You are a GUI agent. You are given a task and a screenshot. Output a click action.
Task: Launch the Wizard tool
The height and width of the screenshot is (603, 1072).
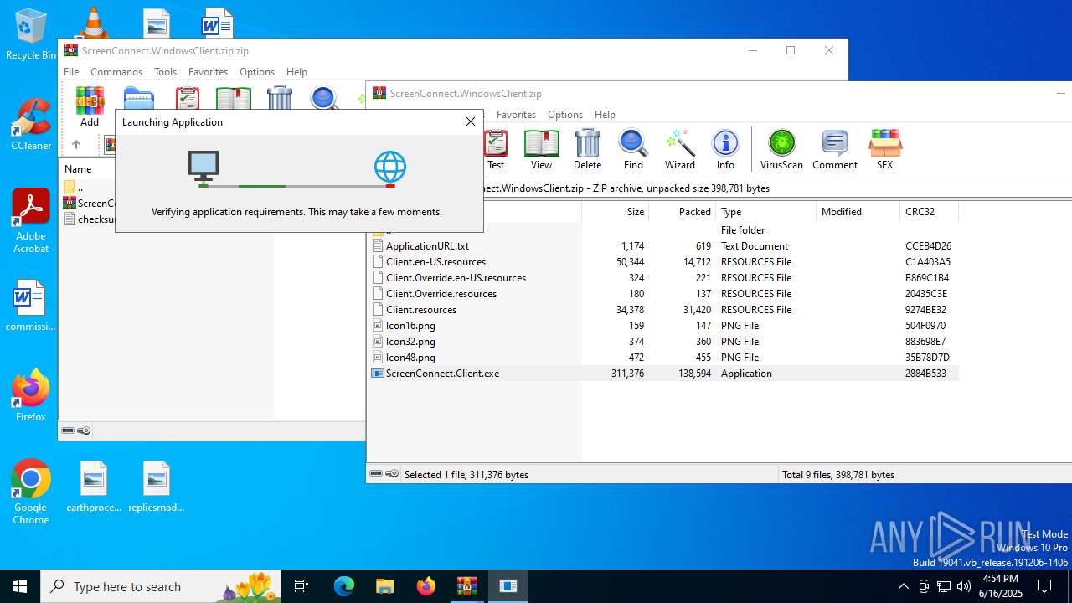pyautogui.click(x=680, y=149)
